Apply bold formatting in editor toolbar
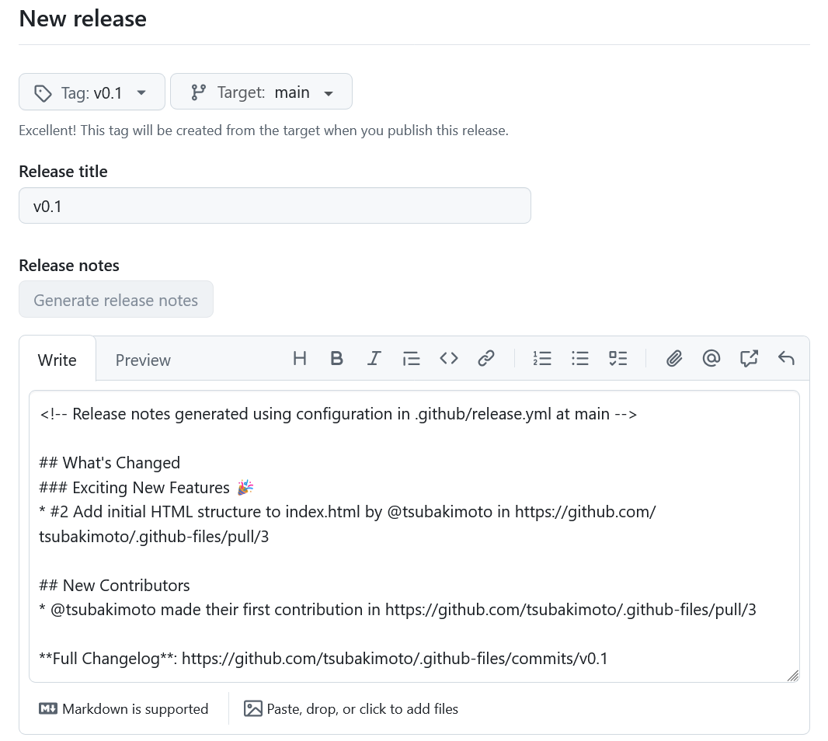The image size is (828, 741). [x=336, y=359]
